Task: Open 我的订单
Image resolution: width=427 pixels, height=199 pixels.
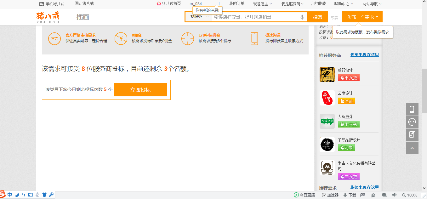Action: (237, 4)
